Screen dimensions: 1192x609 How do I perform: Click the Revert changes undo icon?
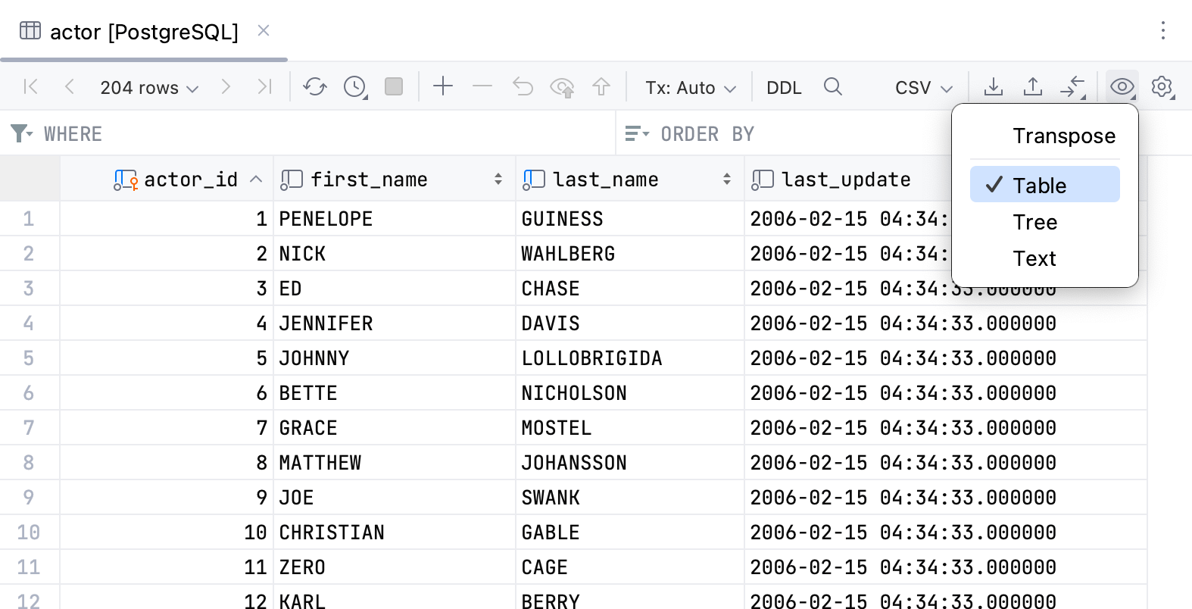(x=523, y=87)
